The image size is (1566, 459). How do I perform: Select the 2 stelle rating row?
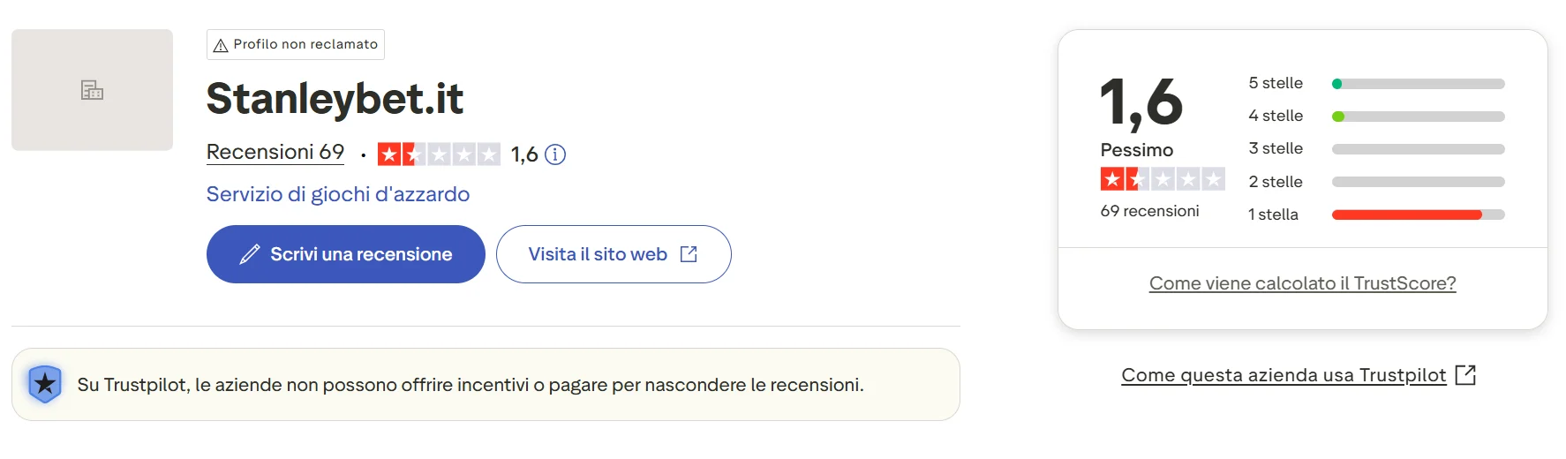point(1276,182)
